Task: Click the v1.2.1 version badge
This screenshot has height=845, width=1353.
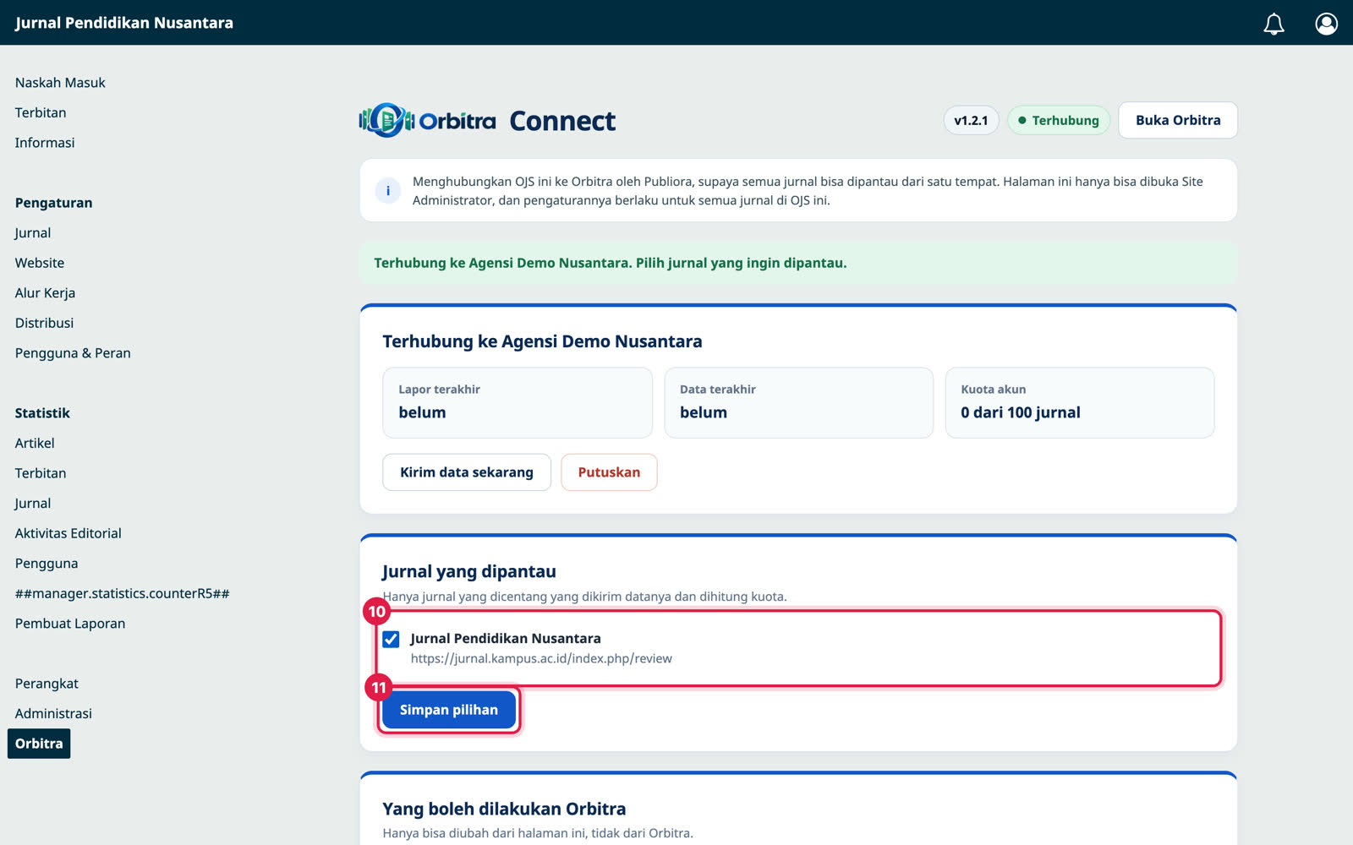Action: tap(971, 120)
